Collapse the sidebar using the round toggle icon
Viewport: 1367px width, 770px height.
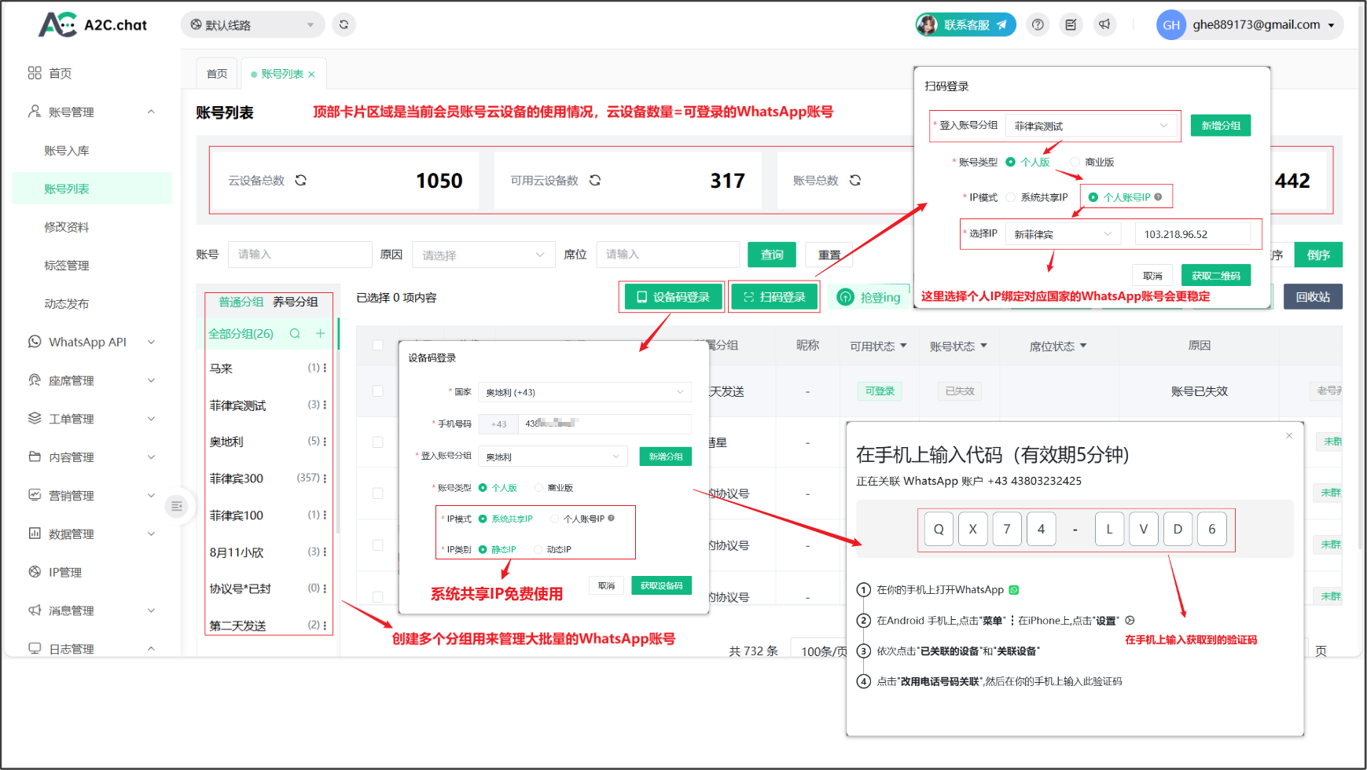(177, 506)
